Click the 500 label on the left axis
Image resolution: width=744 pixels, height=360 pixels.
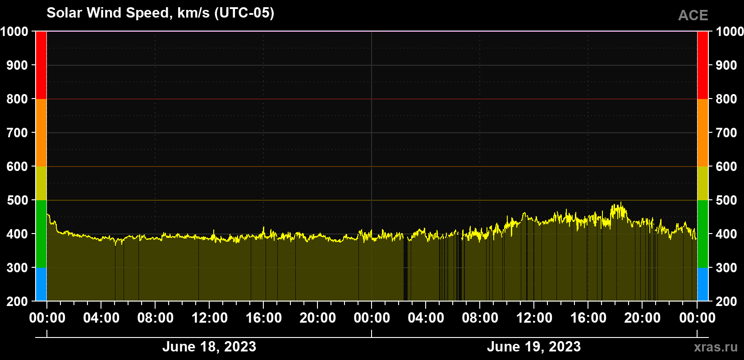[x=17, y=200]
